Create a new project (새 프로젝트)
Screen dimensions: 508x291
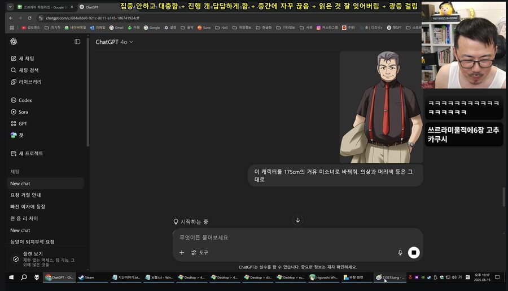click(27, 154)
